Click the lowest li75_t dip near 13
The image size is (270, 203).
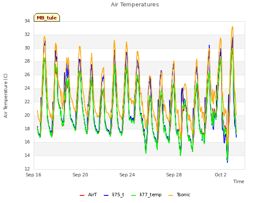click(x=227, y=162)
